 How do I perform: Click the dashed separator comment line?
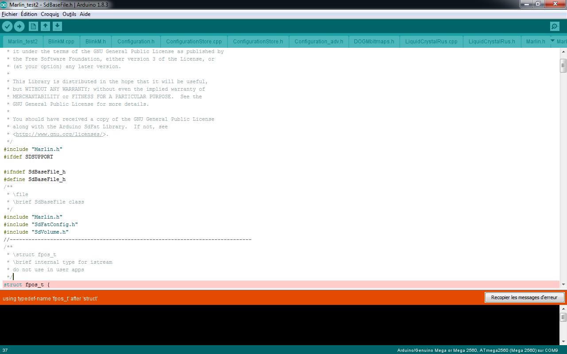click(x=128, y=239)
